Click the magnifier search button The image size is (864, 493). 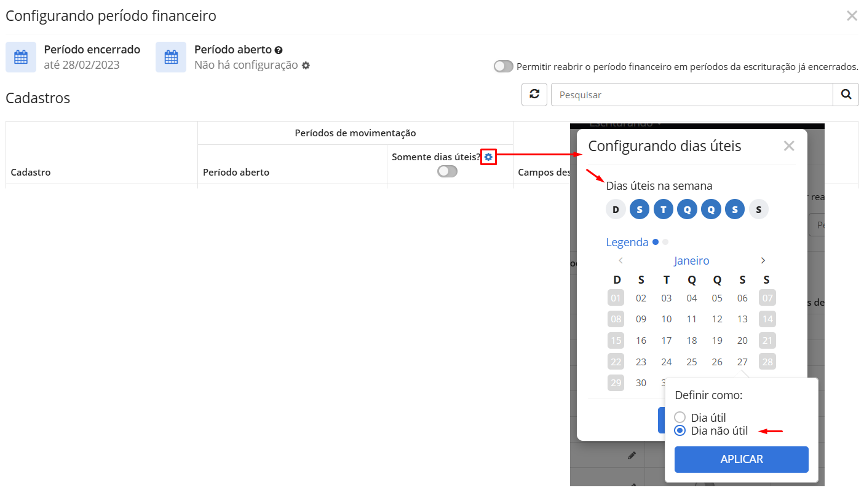[846, 95]
